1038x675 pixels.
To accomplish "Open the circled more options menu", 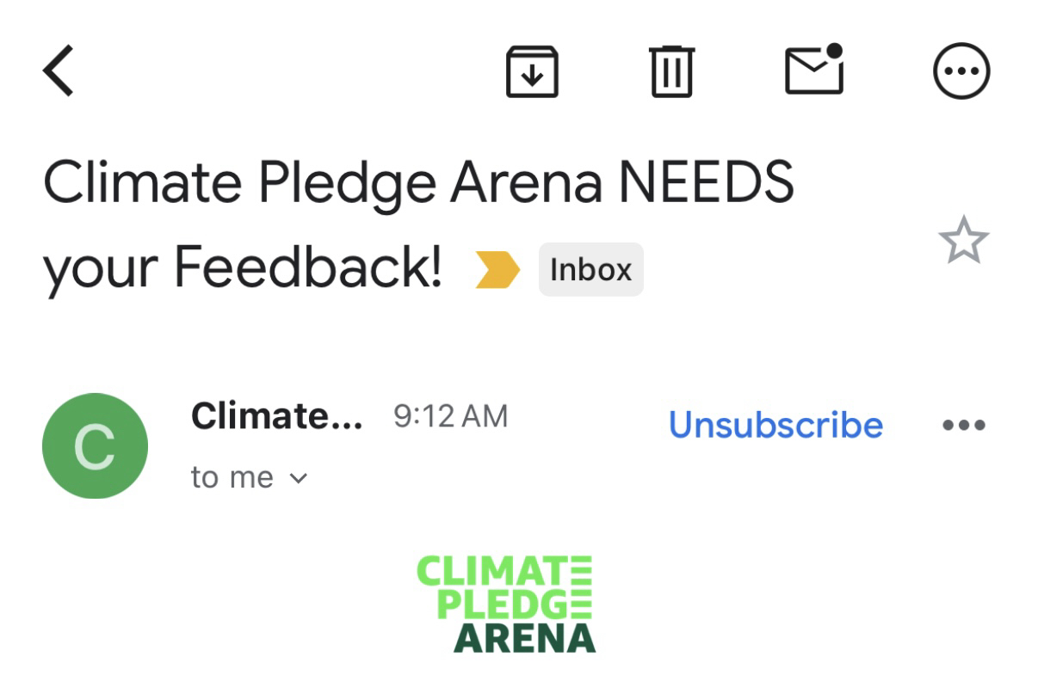I will 962,71.
